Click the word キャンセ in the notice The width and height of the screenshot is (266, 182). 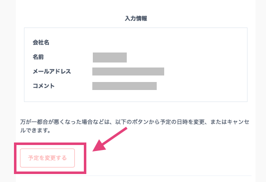[238, 122]
